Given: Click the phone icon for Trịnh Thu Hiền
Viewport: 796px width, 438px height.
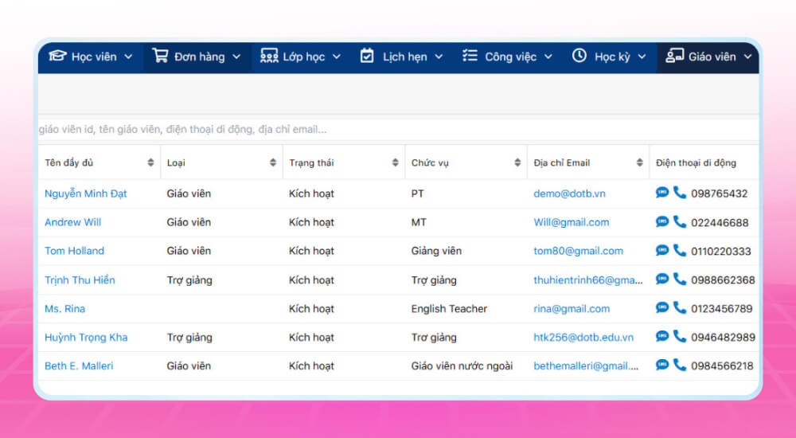Looking at the screenshot, I should pyautogui.click(x=679, y=279).
